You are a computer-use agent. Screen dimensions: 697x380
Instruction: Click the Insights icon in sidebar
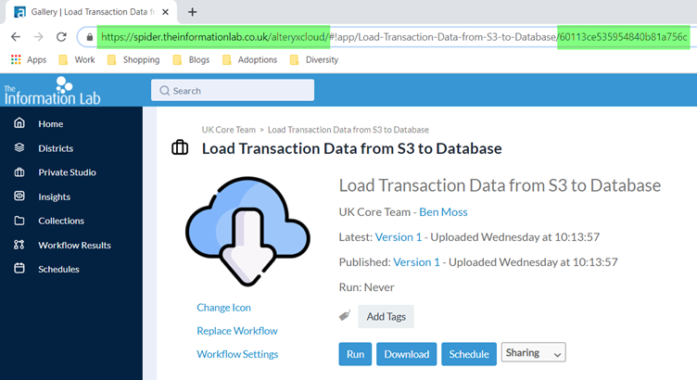click(19, 196)
